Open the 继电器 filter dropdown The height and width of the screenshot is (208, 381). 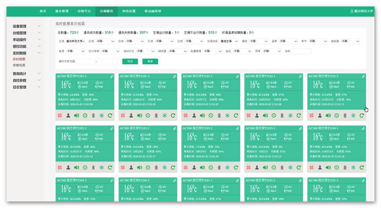349,41
